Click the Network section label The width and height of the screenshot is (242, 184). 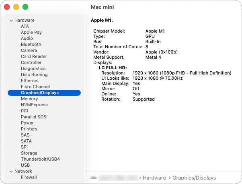[23, 171]
